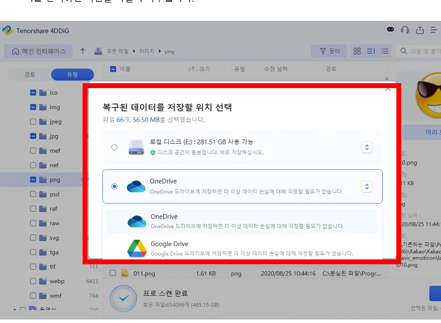441x323 pixels.
Task: Open the chat bot assistant icon
Action: coord(390,29)
